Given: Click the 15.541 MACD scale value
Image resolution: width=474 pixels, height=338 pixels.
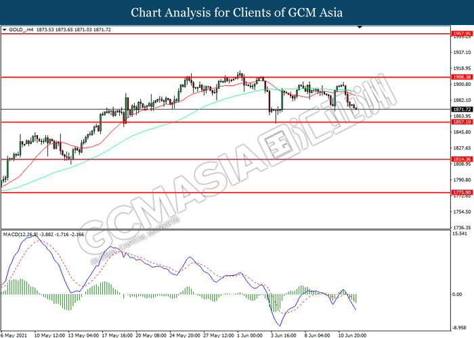Looking at the screenshot, I should [460, 234].
